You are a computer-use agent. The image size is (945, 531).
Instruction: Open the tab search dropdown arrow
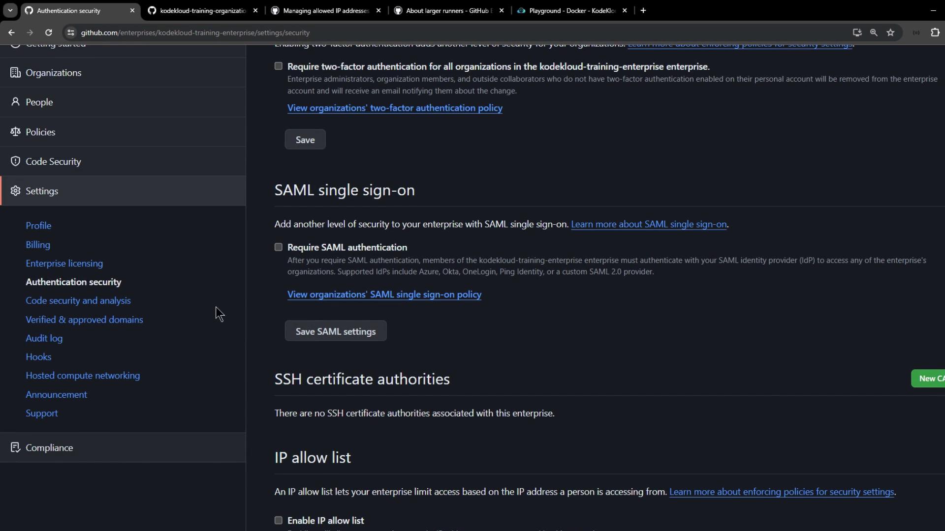(x=10, y=10)
